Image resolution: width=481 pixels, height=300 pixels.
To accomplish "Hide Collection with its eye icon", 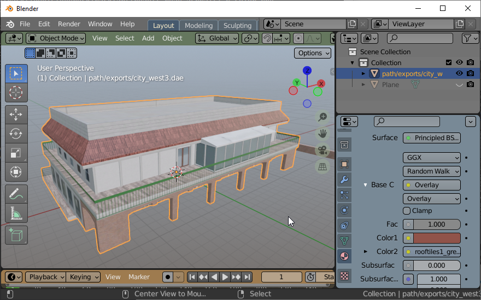I will (x=459, y=63).
